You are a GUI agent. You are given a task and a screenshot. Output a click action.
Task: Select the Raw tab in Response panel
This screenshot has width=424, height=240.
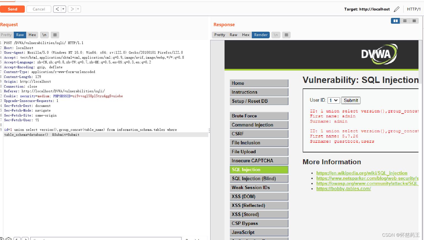233,35
